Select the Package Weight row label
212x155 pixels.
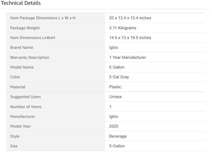[25, 28]
